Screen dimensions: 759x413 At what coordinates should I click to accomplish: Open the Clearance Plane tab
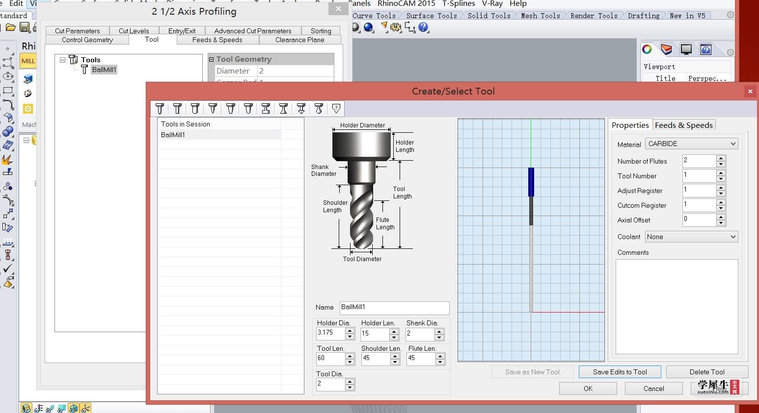(x=299, y=40)
